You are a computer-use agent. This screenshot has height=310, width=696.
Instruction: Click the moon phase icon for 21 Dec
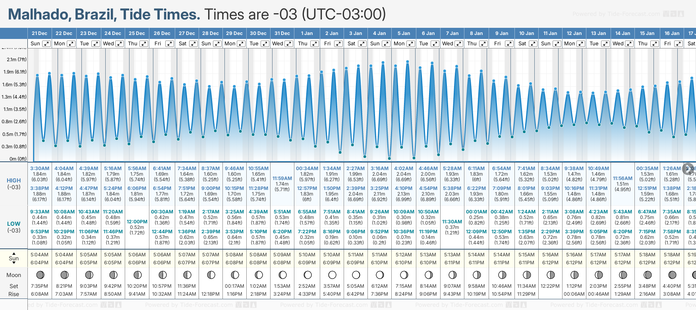[x=40, y=275]
